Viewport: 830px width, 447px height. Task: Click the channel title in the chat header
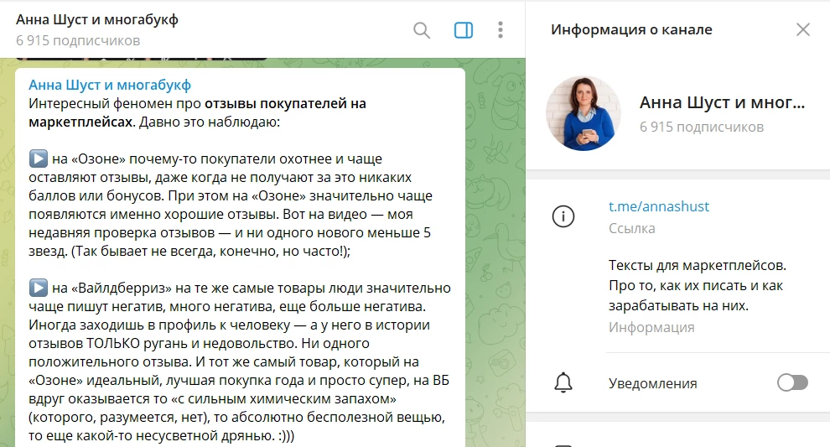click(x=97, y=19)
